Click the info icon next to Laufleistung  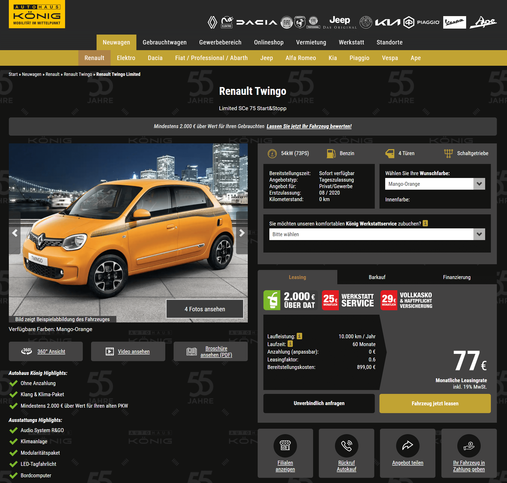(x=299, y=336)
